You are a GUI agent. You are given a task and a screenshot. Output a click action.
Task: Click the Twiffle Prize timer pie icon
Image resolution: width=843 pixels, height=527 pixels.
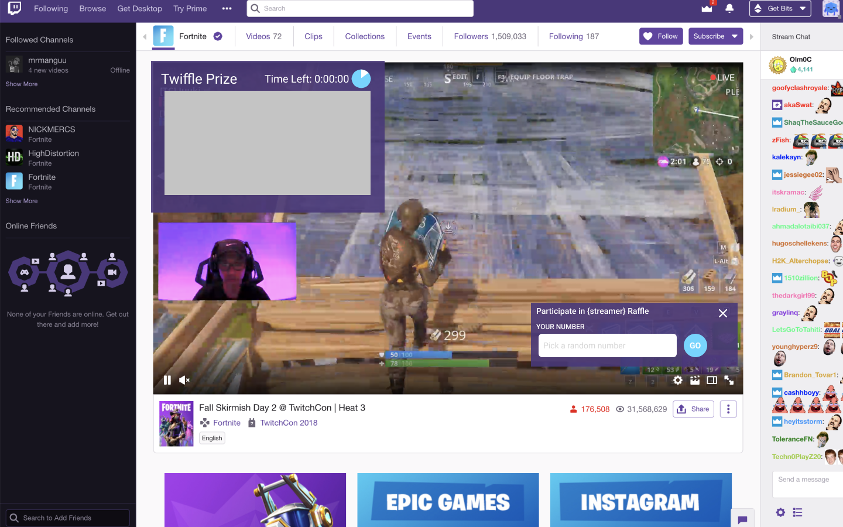pos(361,79)
